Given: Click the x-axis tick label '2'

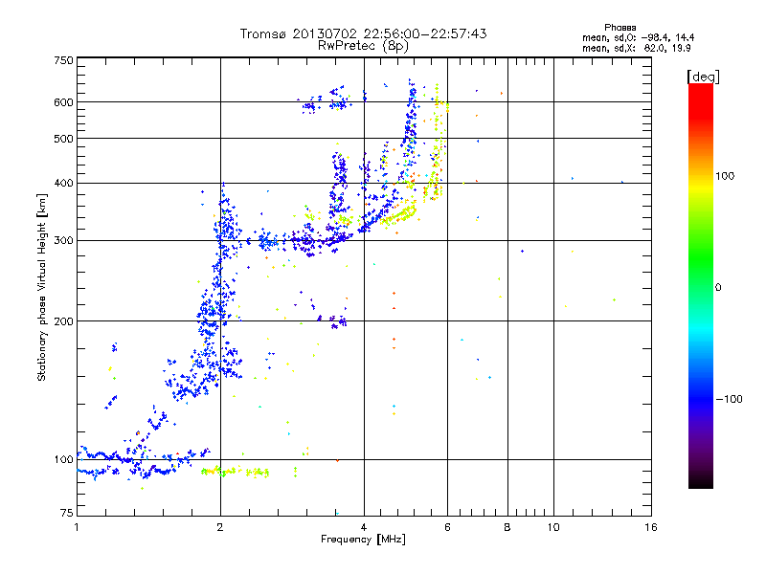Looking at the screenshot, I should tap(220, 527).
